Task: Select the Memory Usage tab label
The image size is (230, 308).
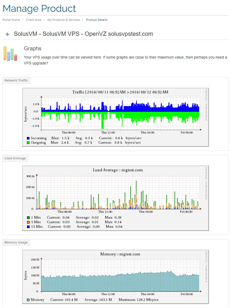Action: (16, 242)
